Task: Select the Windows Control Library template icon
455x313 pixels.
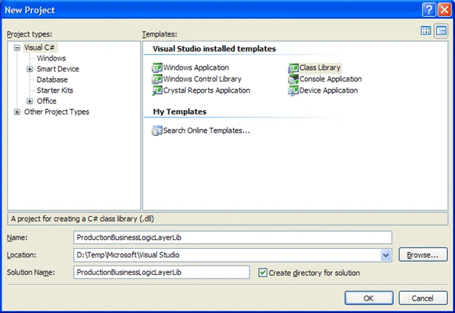Action: click(157, 79)
